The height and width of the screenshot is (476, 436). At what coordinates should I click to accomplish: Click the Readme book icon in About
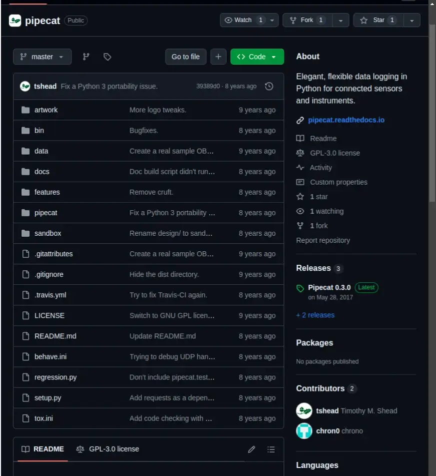300,139
